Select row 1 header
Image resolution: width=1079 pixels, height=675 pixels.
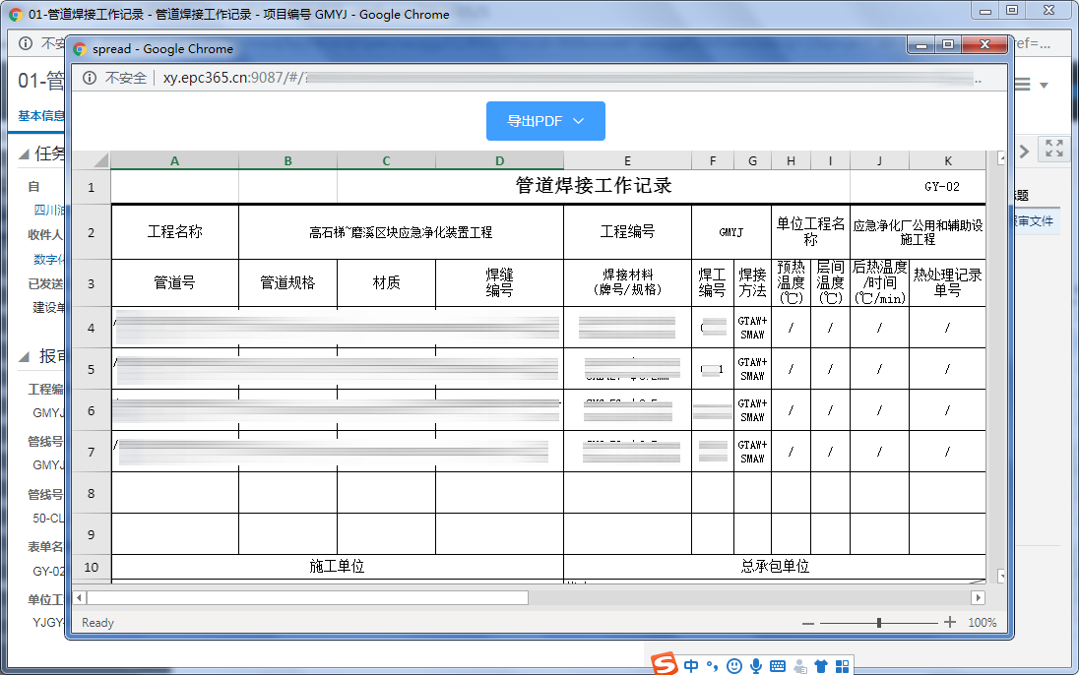point(91,187)
